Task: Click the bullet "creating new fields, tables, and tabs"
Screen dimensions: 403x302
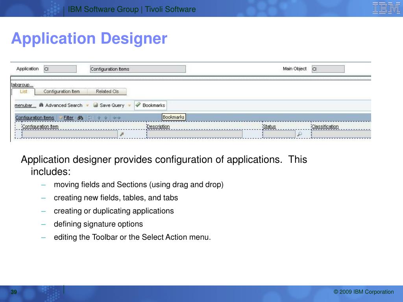Action: [x=116, y=198]
